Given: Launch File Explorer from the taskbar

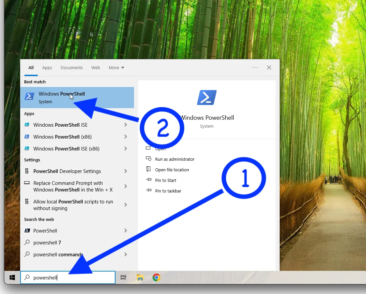Looking at the screenshot, I should pyautogui.click(x=140, y=278).
